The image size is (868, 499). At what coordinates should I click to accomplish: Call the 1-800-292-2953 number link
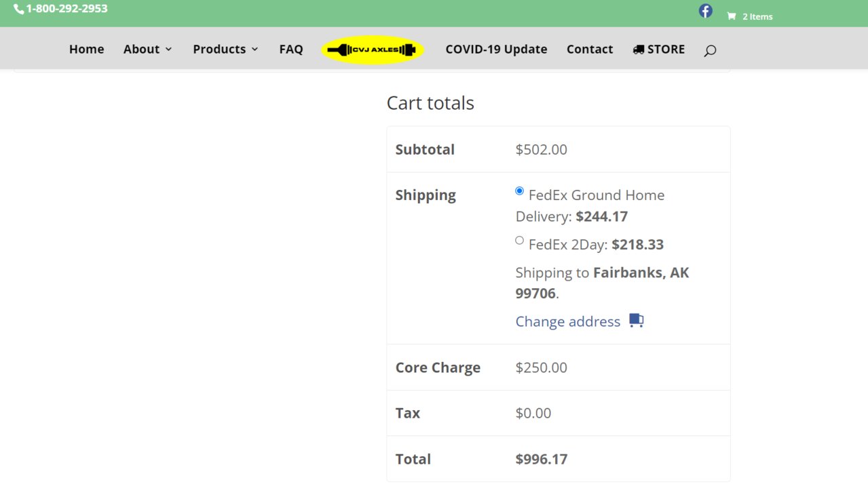click(x=67, y=9)
